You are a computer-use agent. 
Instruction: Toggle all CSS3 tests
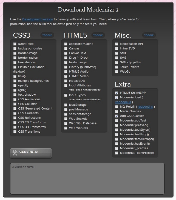click(47, 35)
